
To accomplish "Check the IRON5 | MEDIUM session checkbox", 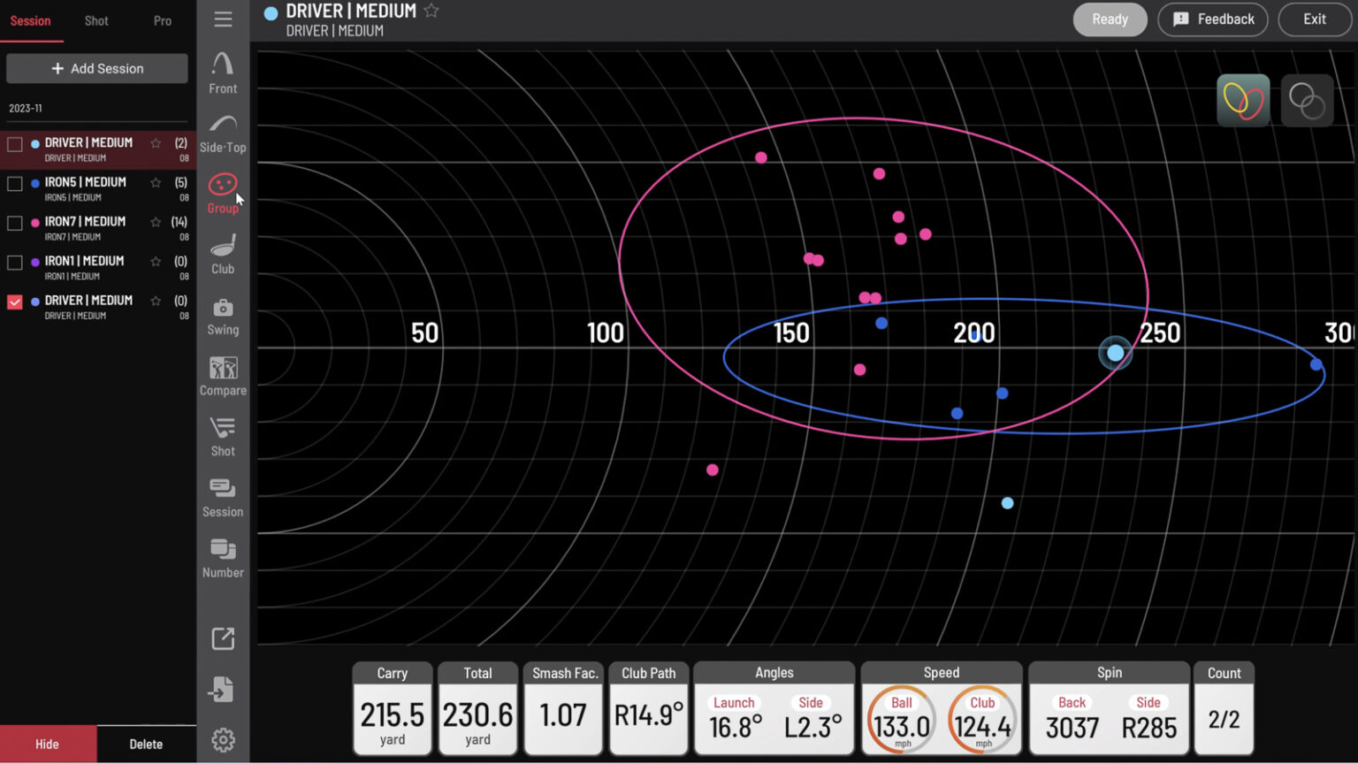I will tap(15, 184).
